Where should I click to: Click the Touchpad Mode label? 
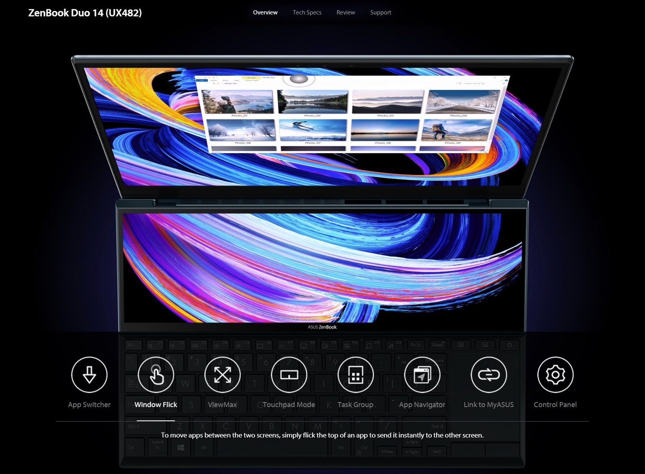289,405
